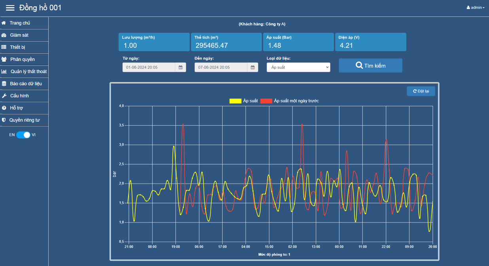Open the Thiết bị menu item
The height and width of the screenshot is (266, 489).
(x=17, y=47)
